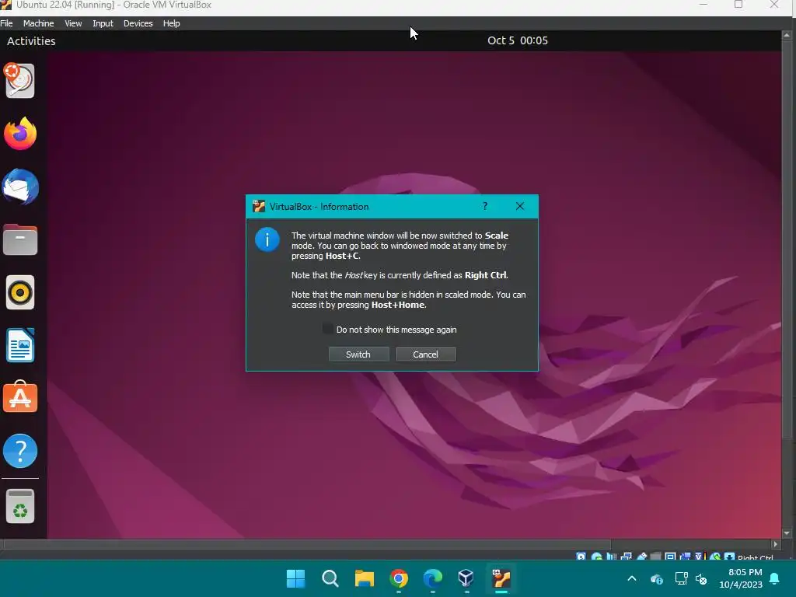Click the muted volume tray icon
The height and width of the screenshot is (597, 796).
(x=702, y=578)
